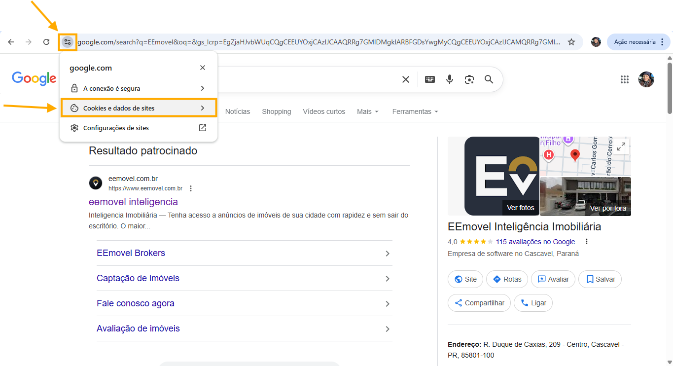The height and width of the screenshot is (366, 673).
Task: Expand the Ferramentas dropdown
Action: (x=415, y=111)
